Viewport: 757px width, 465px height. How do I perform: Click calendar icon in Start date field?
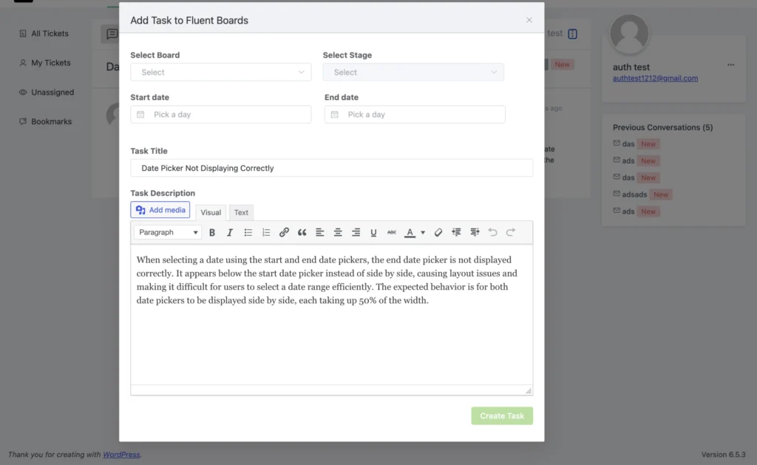click(140, 115)
